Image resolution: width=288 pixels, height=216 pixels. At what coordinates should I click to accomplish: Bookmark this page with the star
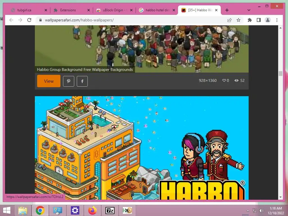[x=238, y=20]
